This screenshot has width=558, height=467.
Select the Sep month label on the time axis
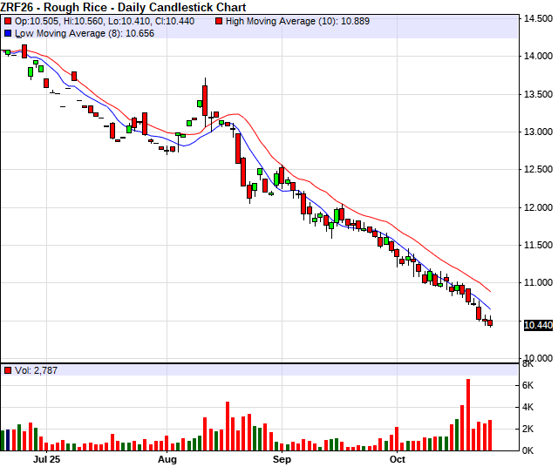click(x=282, y=458)
